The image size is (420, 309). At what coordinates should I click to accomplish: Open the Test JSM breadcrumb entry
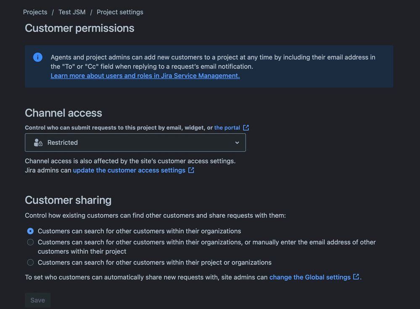[71, 12]
